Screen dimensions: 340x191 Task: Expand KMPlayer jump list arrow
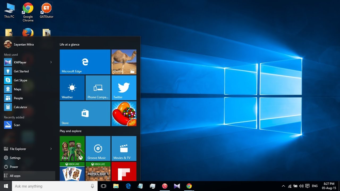(51, 62)
